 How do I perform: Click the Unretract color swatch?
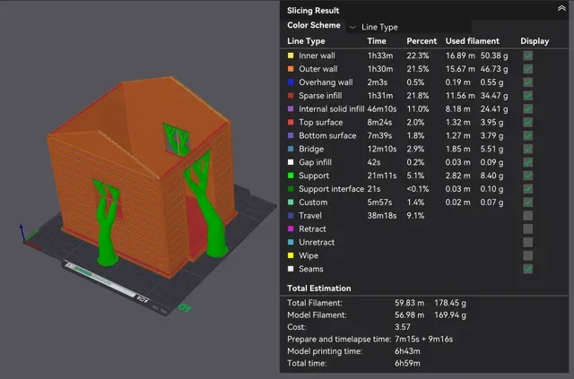tap(291, 242)
